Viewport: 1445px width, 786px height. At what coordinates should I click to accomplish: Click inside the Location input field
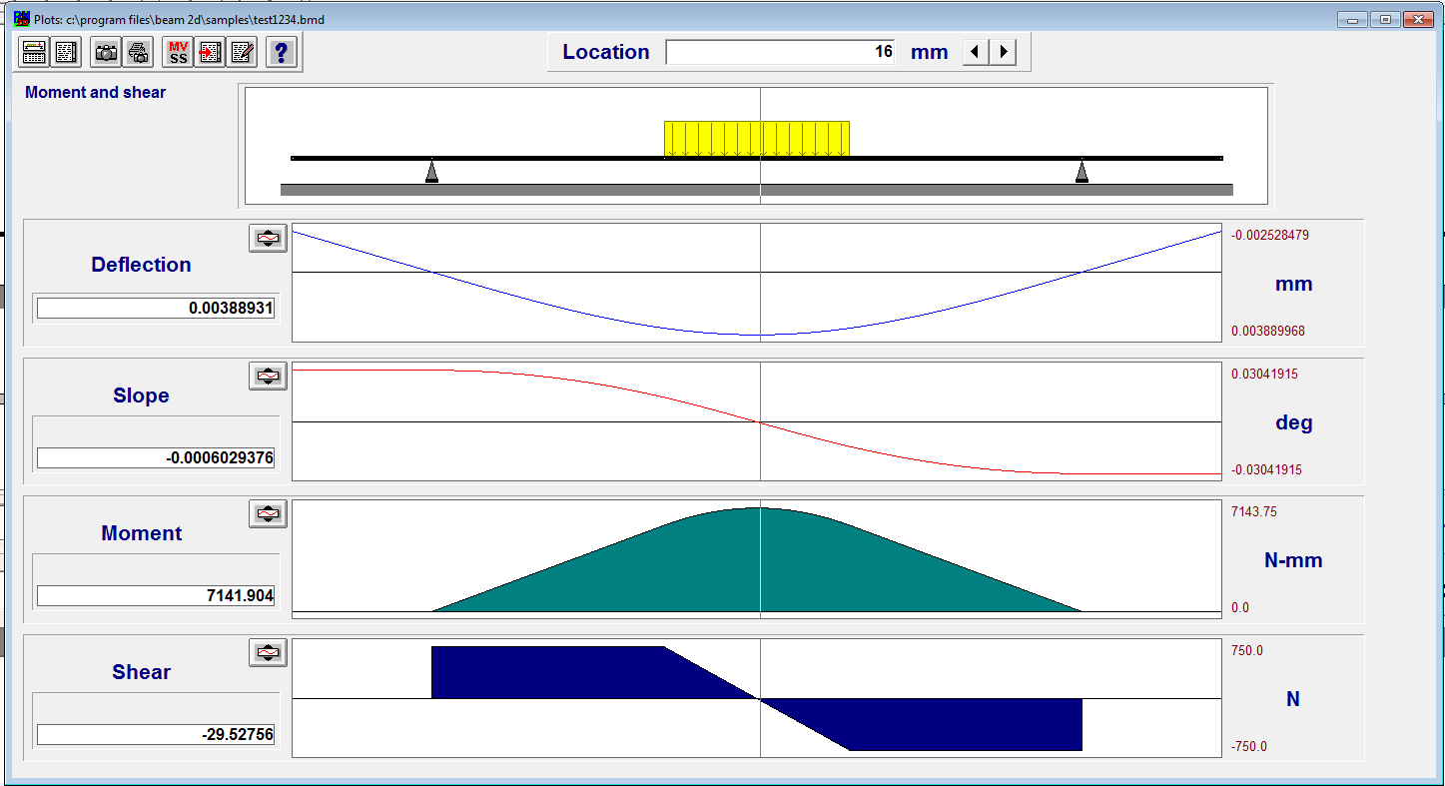coord(779,51)
